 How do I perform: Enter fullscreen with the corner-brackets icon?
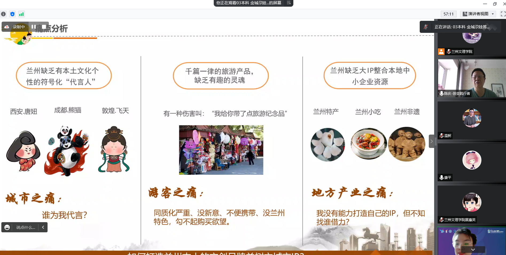(503, 14)
